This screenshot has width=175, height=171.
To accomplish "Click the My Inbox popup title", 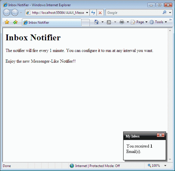I will pos(133,136).
